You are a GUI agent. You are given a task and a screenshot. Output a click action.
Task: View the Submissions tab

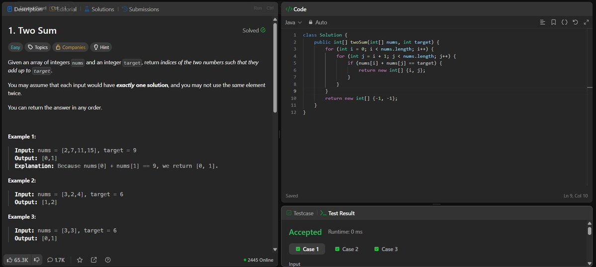click(x=140, y=9)
